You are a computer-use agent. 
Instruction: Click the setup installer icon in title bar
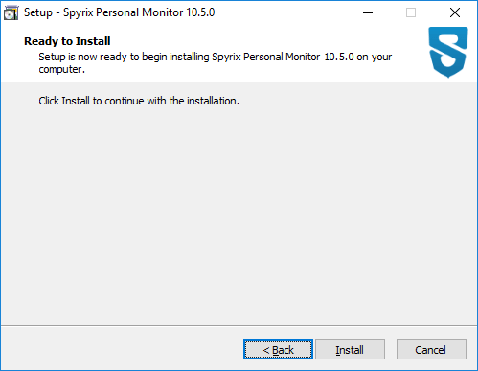tap(11, 13)
